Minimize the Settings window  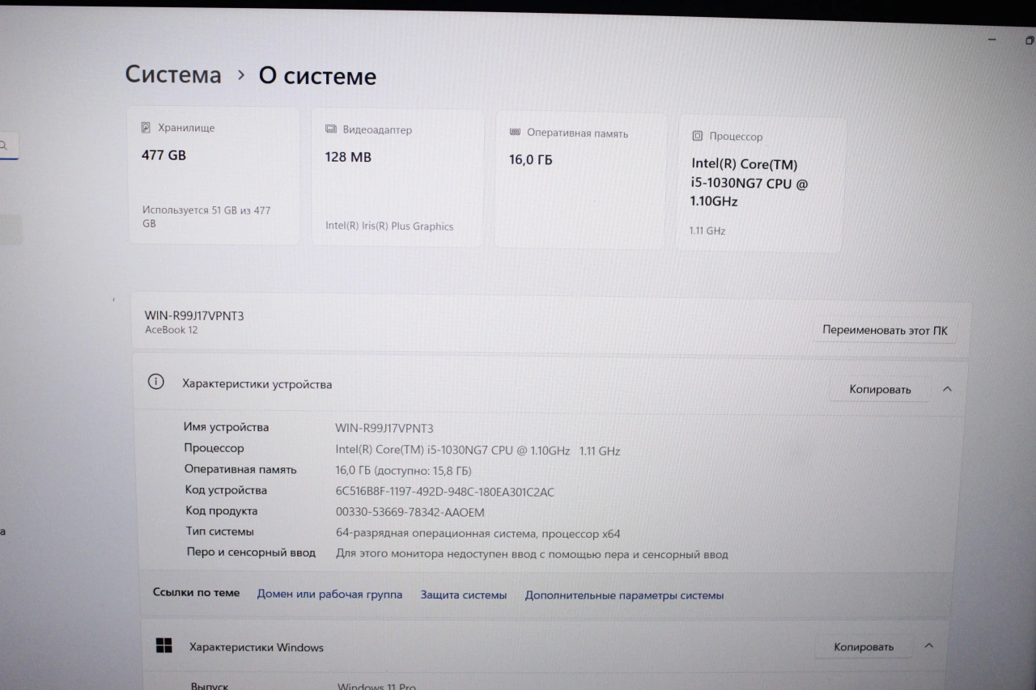(992, 39)
